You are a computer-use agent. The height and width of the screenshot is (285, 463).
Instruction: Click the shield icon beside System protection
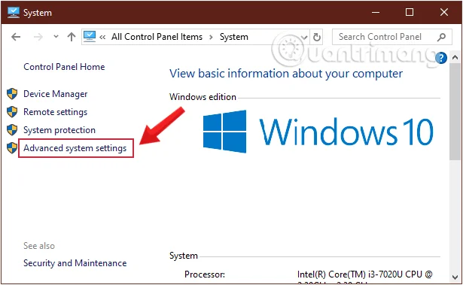12,130
